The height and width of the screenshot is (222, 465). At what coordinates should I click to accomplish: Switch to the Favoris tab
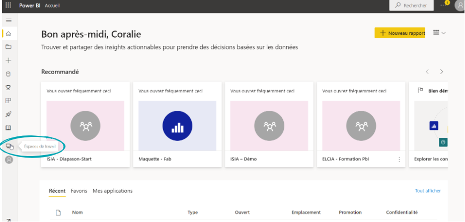(79, 191)
